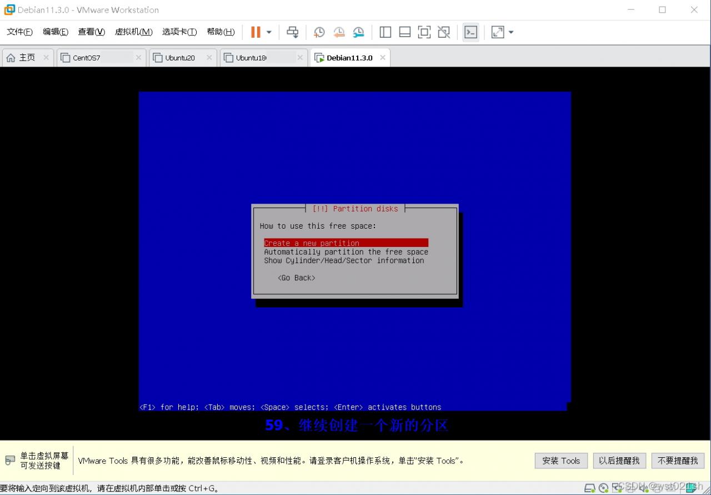711x495 pixels.
Task: Switch to full screen mode
Action: pyautogui.click(x=424, y=32)
